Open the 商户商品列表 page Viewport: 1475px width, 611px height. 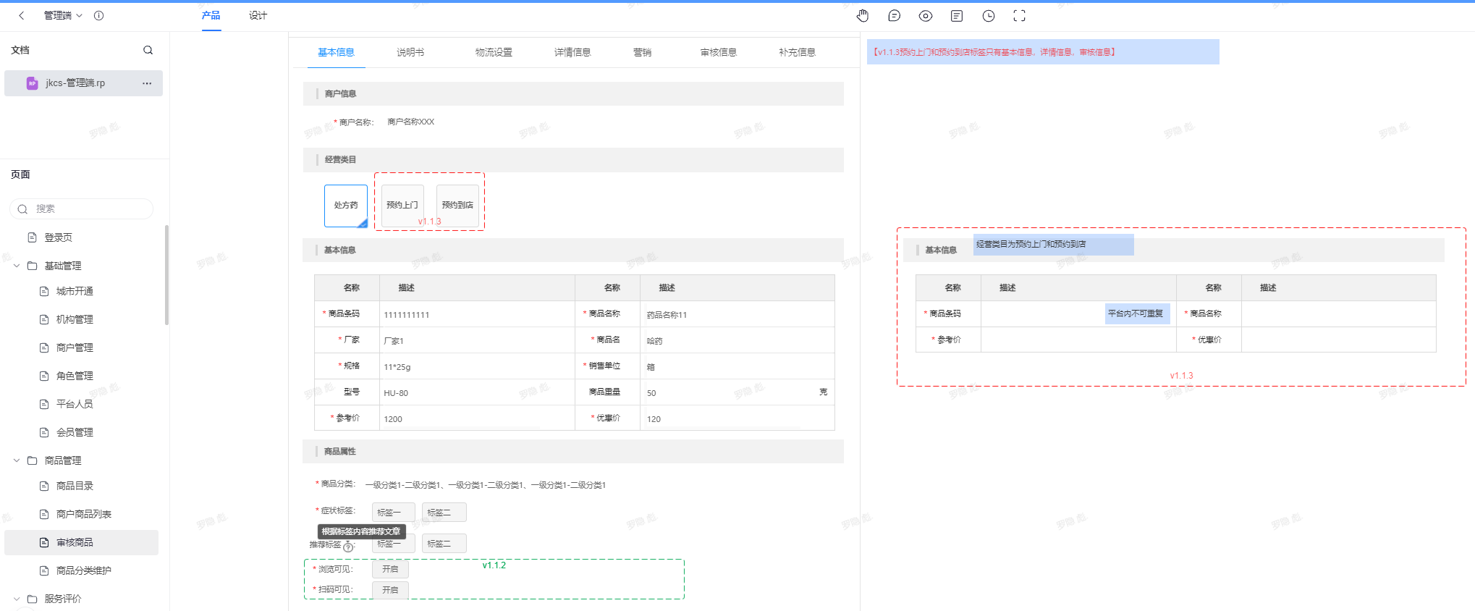coord(84,514)
